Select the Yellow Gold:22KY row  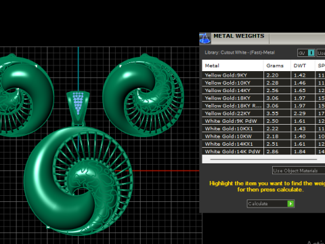click(x=263, y=113)
